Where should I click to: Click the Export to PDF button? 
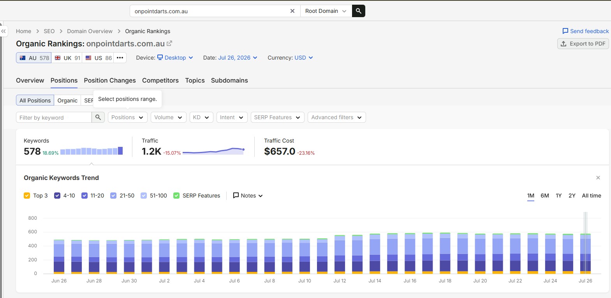click(x=583, y=44)
